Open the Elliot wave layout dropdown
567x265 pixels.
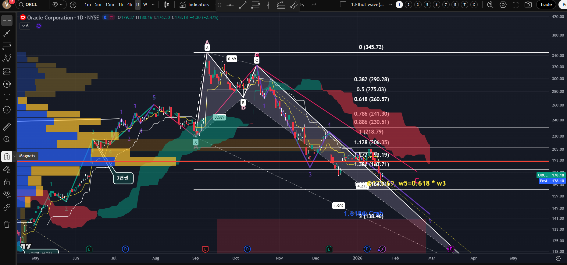[390, 5]
